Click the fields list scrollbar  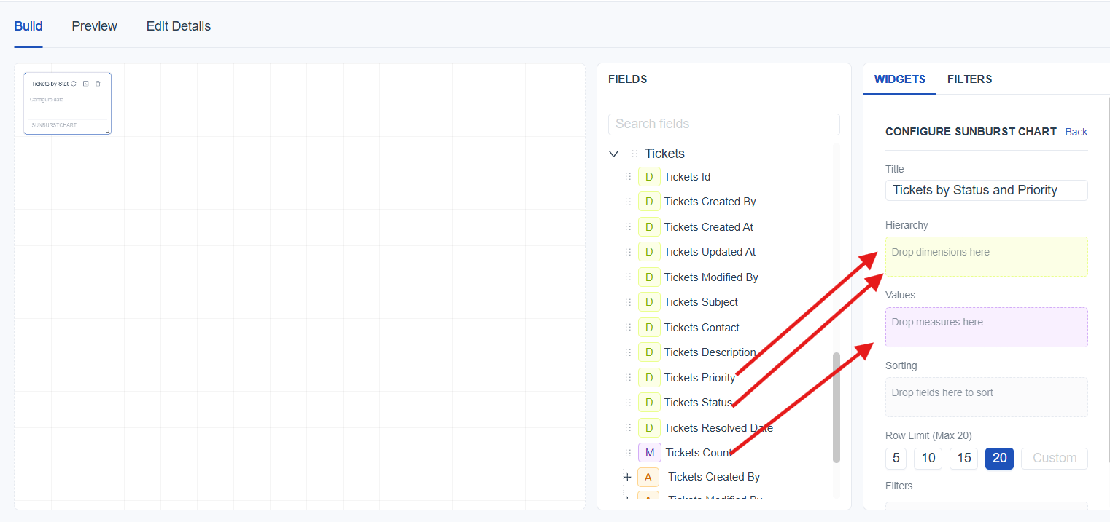click(x=836, y=408)
